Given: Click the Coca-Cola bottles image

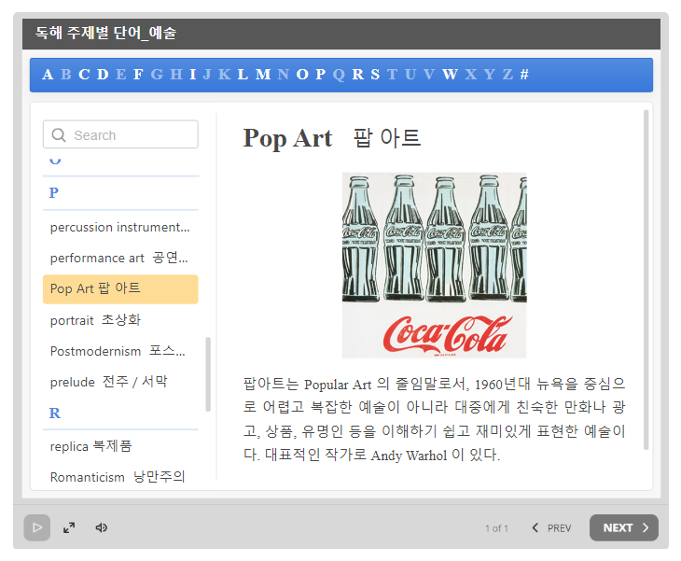Looking at the screenshot, I should [x=434, y=264].
